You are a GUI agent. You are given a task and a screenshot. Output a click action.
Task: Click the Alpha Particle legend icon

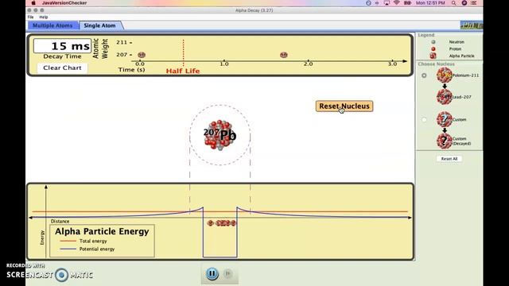tap(433, 56)
